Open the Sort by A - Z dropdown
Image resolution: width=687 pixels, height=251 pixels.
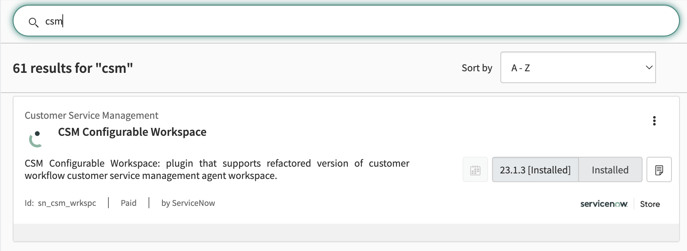coord(577,68)
